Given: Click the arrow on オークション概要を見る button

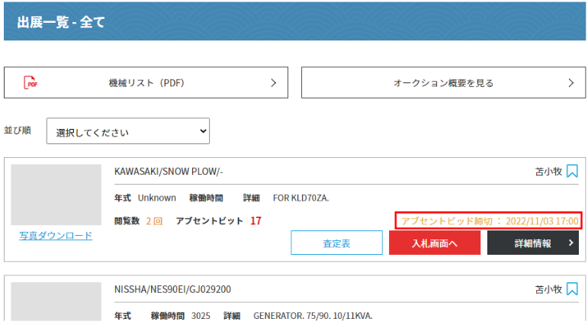Looking at the screenshot, I should click(x=571, y=83).
